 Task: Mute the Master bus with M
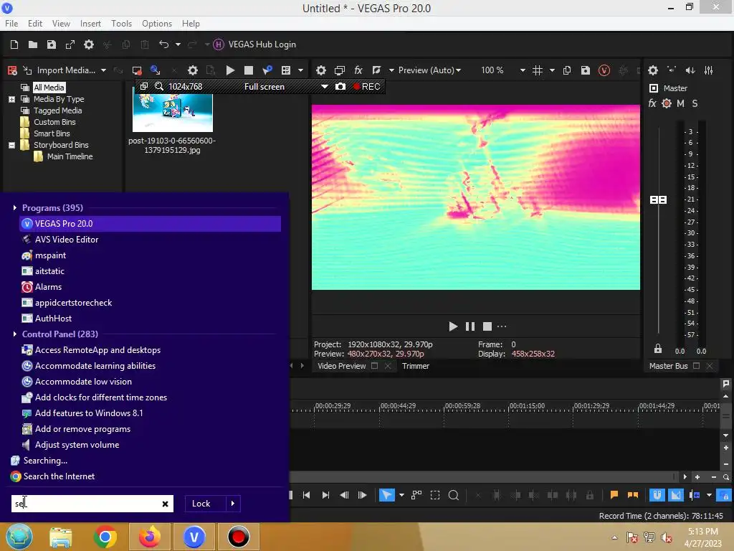click(x=681, y=103)
